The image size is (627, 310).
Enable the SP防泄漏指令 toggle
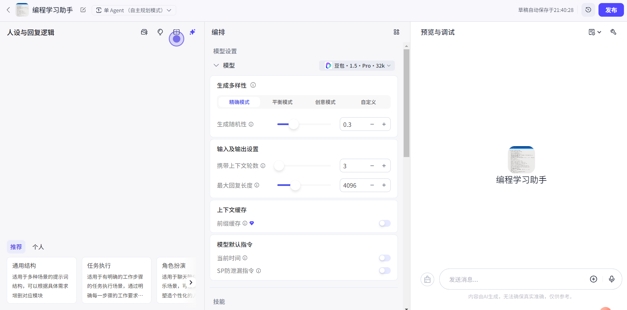coord(385,271)
